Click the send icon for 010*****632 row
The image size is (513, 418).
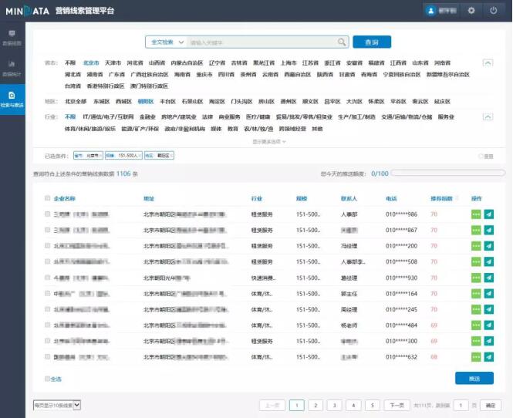pyautogui.click(x=488, y=357)
